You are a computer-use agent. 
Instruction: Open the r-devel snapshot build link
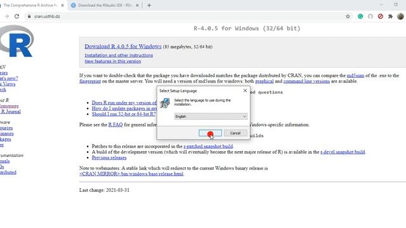click(343, 152)
